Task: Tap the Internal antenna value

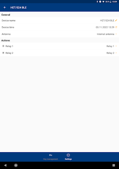Action: (105, 34)
